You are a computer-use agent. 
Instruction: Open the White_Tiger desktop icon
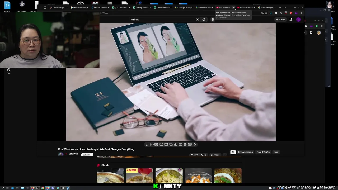click(22, 7)
